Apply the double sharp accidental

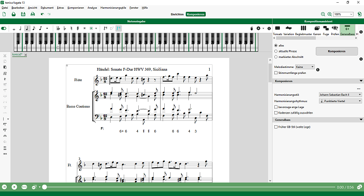85,28
